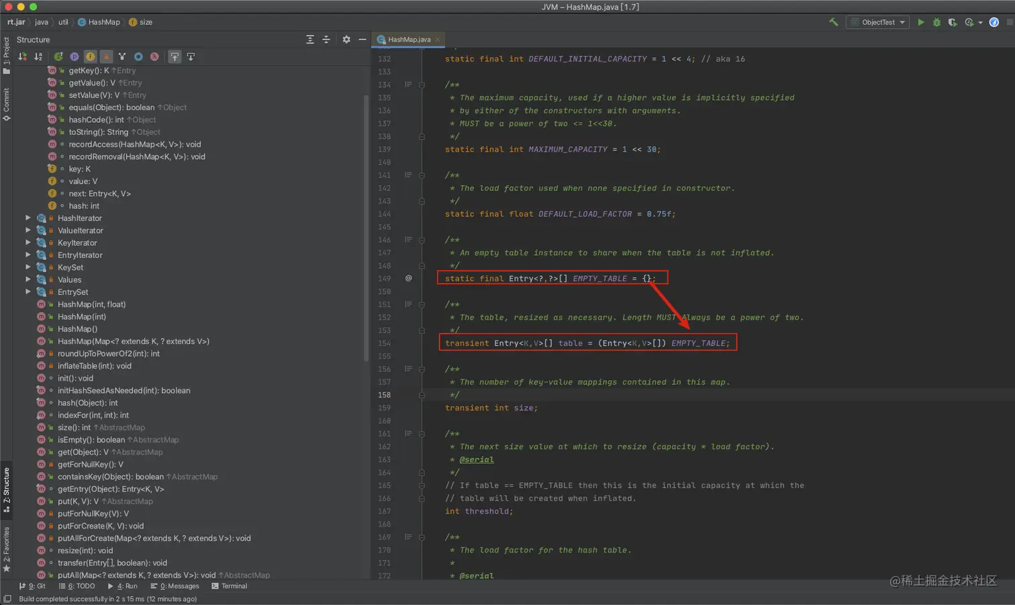The width and height of the screenshot is (1015, 605).
Task: Click the profiler run icon
Action: pos(969,22)
